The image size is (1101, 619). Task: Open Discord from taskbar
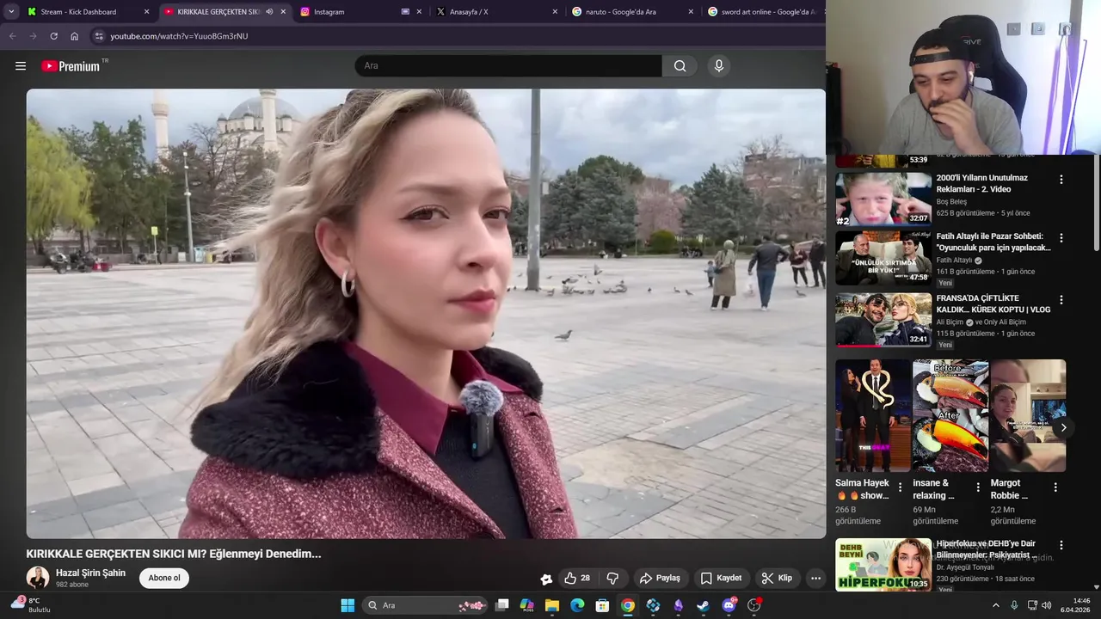click(729, 605)
